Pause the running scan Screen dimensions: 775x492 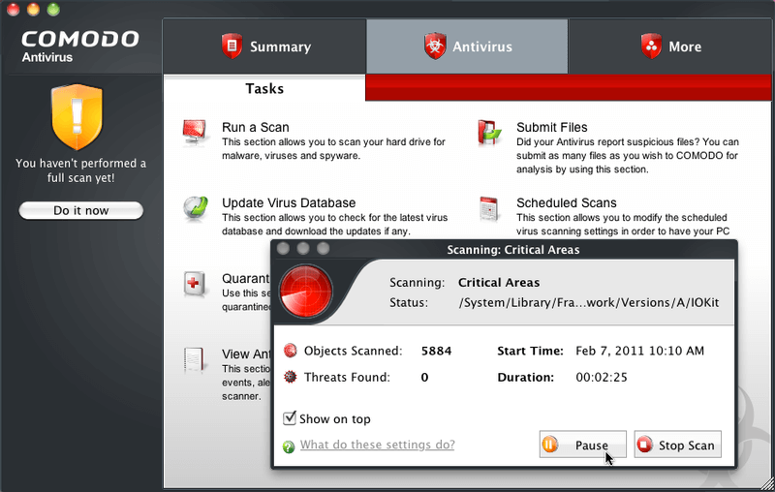582,446
